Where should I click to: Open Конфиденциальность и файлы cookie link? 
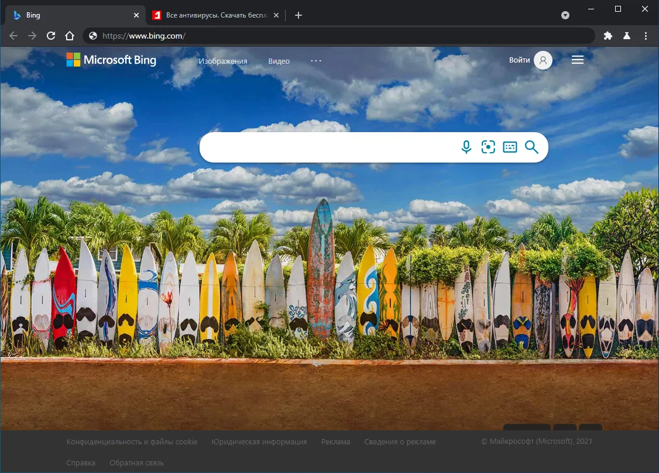(x=132, y=442)
